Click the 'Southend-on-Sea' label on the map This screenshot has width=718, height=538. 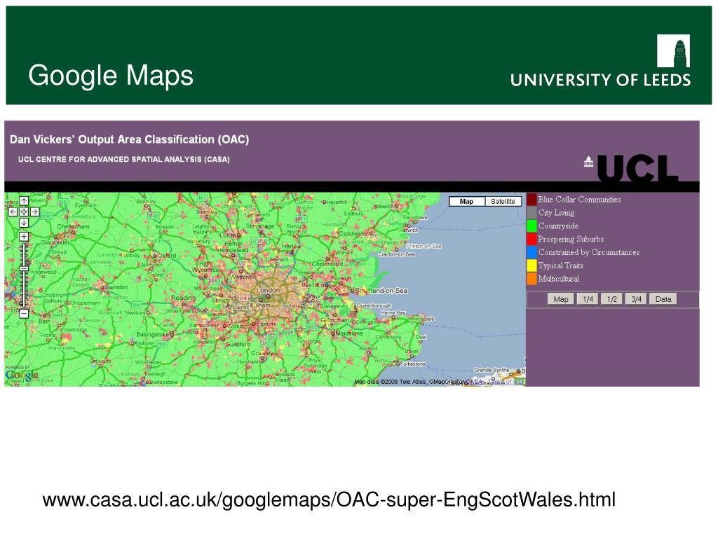point(381,291)
